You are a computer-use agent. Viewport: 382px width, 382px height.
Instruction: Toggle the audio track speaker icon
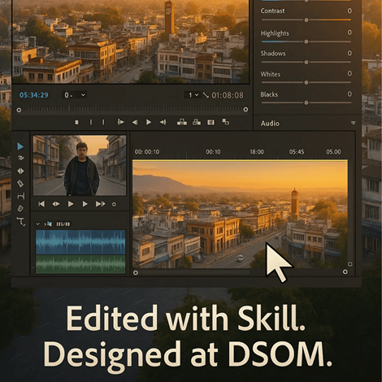50,224
